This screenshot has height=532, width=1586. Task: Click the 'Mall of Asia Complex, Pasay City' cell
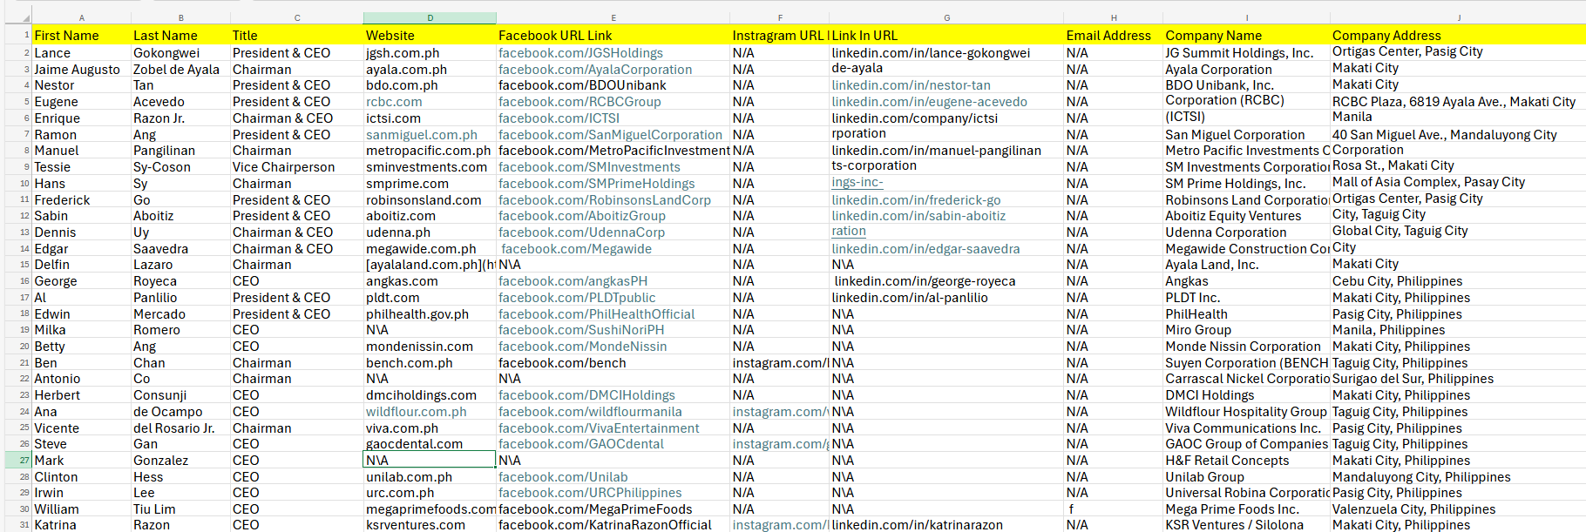(1458, 183)
